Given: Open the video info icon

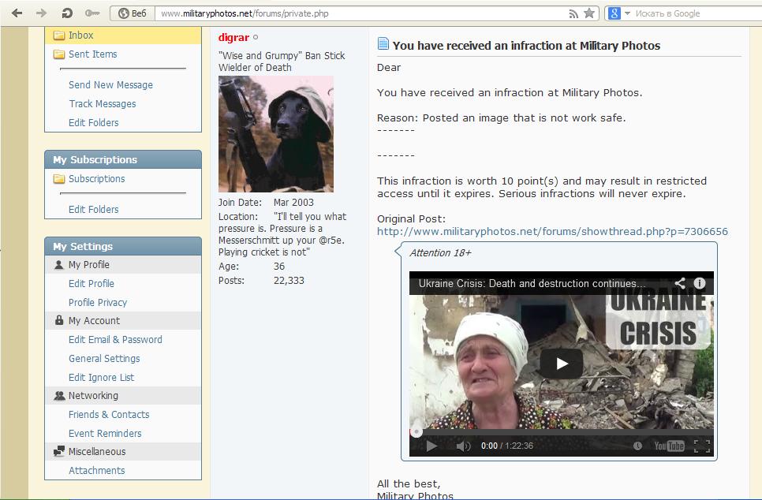Looking at the screenshot, I should [x=700, y=283].
